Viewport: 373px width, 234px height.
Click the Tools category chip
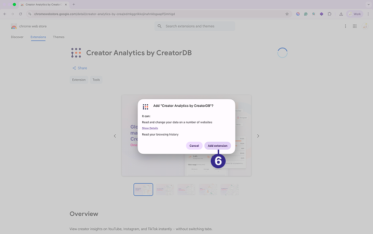tap(96, 80)
